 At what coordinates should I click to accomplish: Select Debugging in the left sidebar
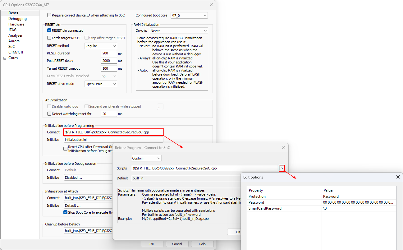coord(17,19)
